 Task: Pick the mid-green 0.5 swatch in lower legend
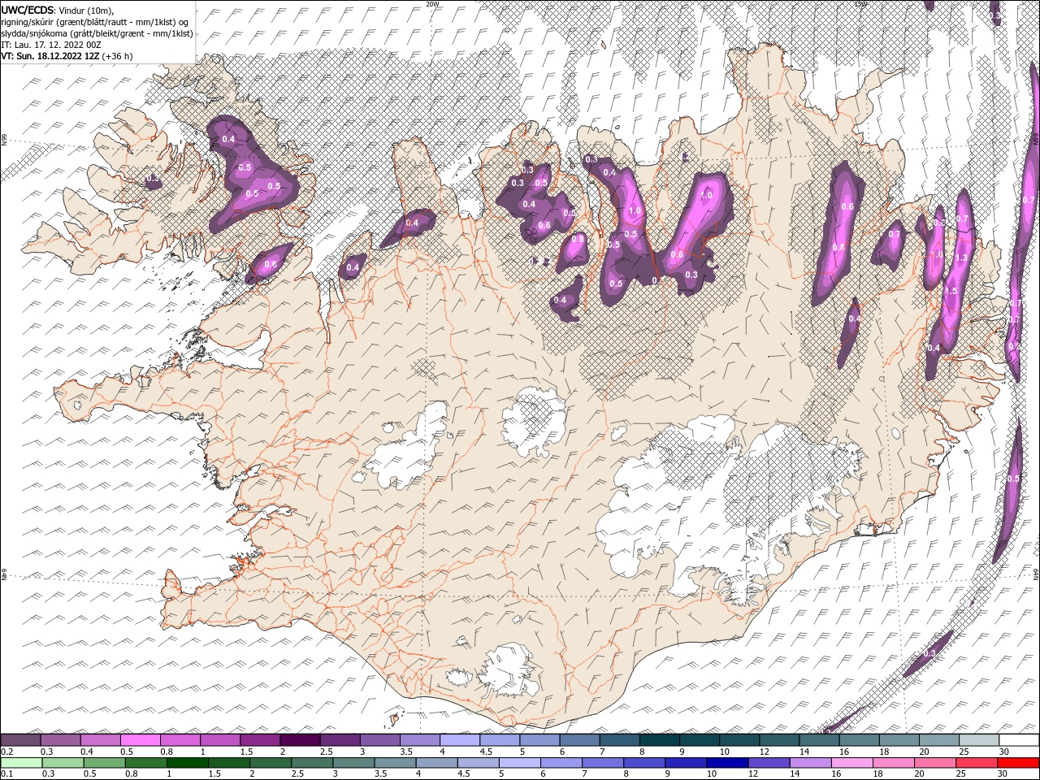click(104, 762)
